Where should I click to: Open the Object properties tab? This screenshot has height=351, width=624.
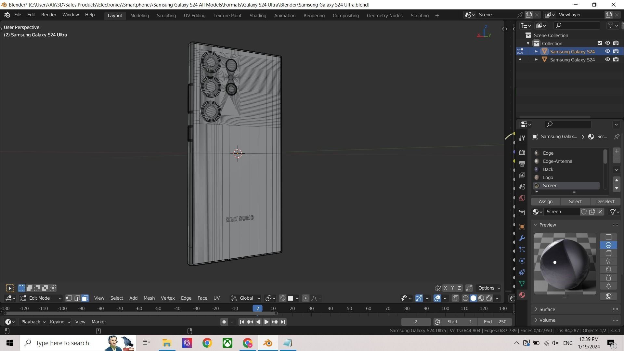(522, 227)
